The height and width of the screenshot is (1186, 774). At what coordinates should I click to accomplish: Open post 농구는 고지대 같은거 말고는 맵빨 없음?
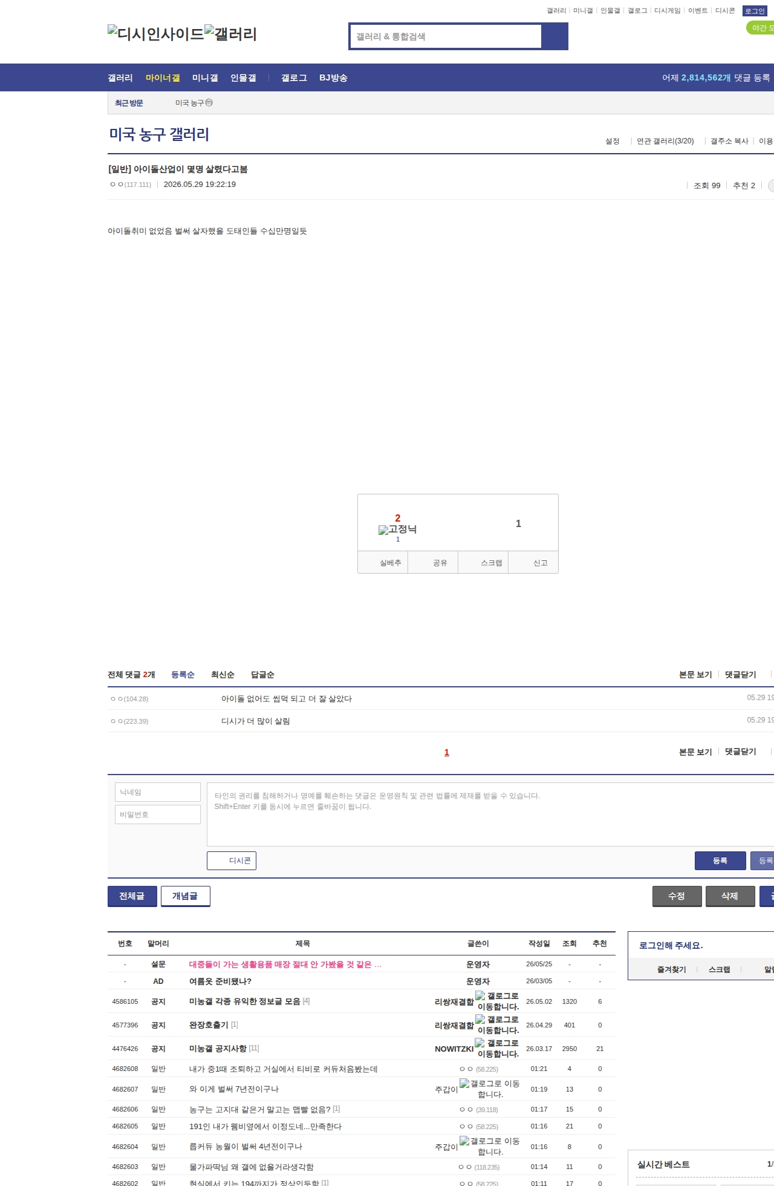point(260,1109)
